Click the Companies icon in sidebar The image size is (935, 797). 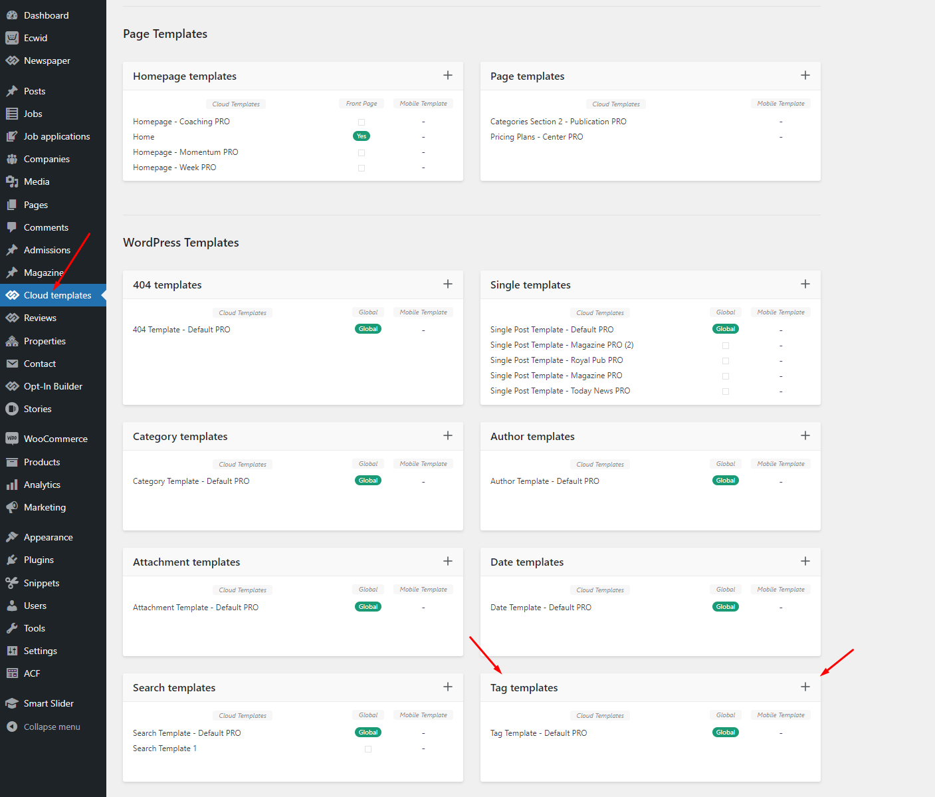pyautogui.click(x=12, y=159)
